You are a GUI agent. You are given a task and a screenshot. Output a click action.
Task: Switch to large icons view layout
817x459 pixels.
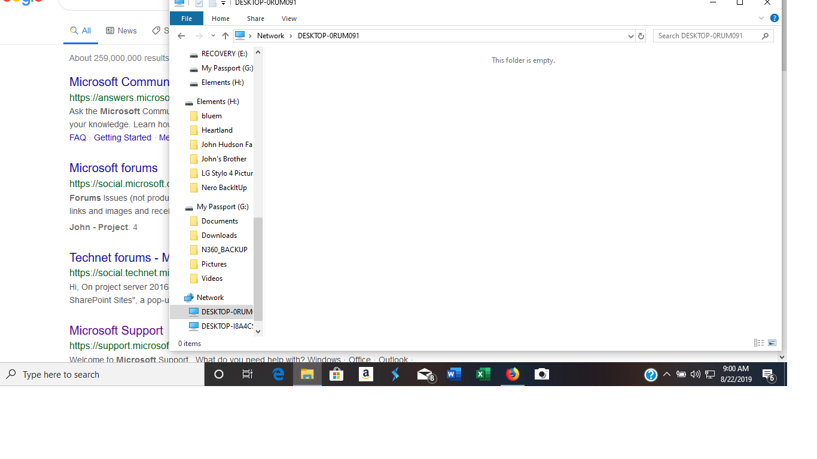[772, 343]
